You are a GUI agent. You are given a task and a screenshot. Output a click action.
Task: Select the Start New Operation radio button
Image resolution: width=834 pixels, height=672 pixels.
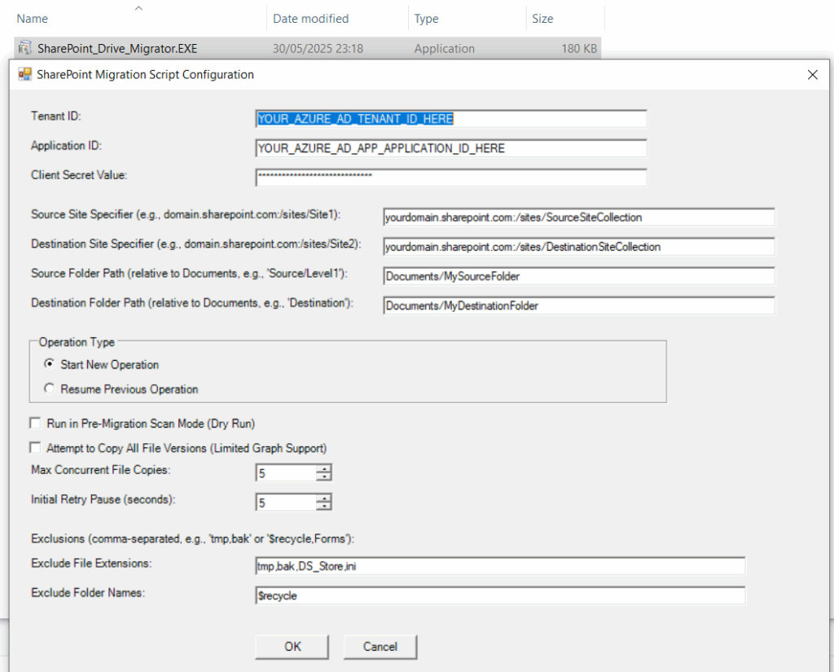[50, 364]
